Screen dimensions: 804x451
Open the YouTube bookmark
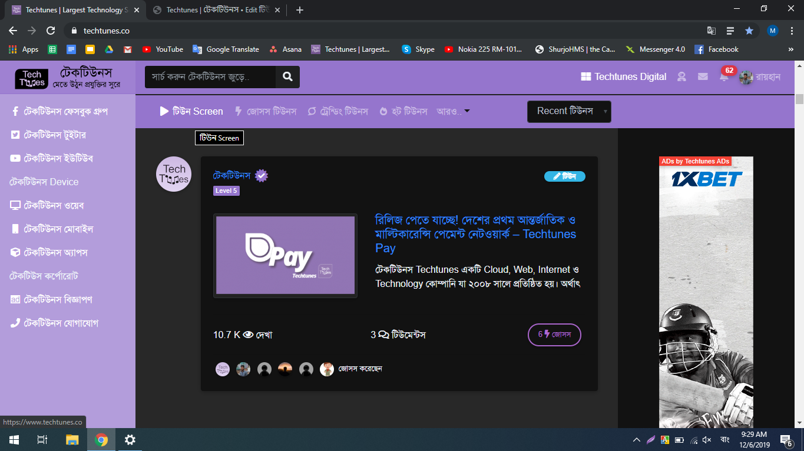[x=163, y=49]
